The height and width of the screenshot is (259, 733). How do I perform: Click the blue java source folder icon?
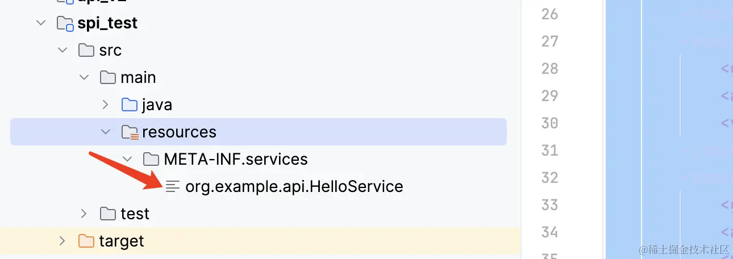pos(130,105)
